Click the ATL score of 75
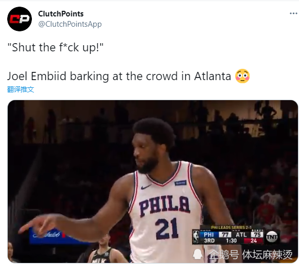 click(x=257, y=234)
